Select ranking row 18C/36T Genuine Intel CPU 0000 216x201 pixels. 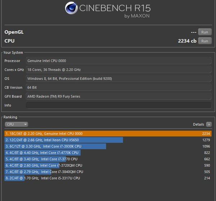[108, 134]
